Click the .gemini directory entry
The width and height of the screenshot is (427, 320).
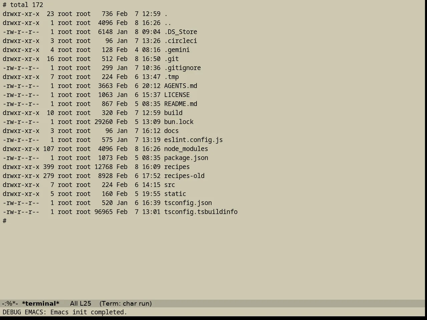click(x=177, y=50)
